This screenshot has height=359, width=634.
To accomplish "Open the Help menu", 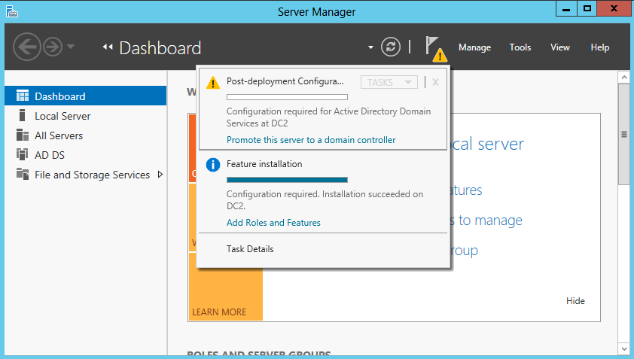I will pyautogui.click(x=599, y=47).
